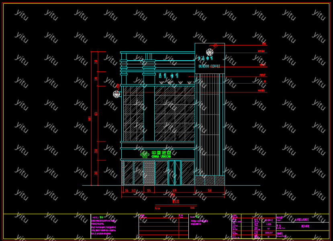Click the green China Unicom knot logo

[145, 154]
